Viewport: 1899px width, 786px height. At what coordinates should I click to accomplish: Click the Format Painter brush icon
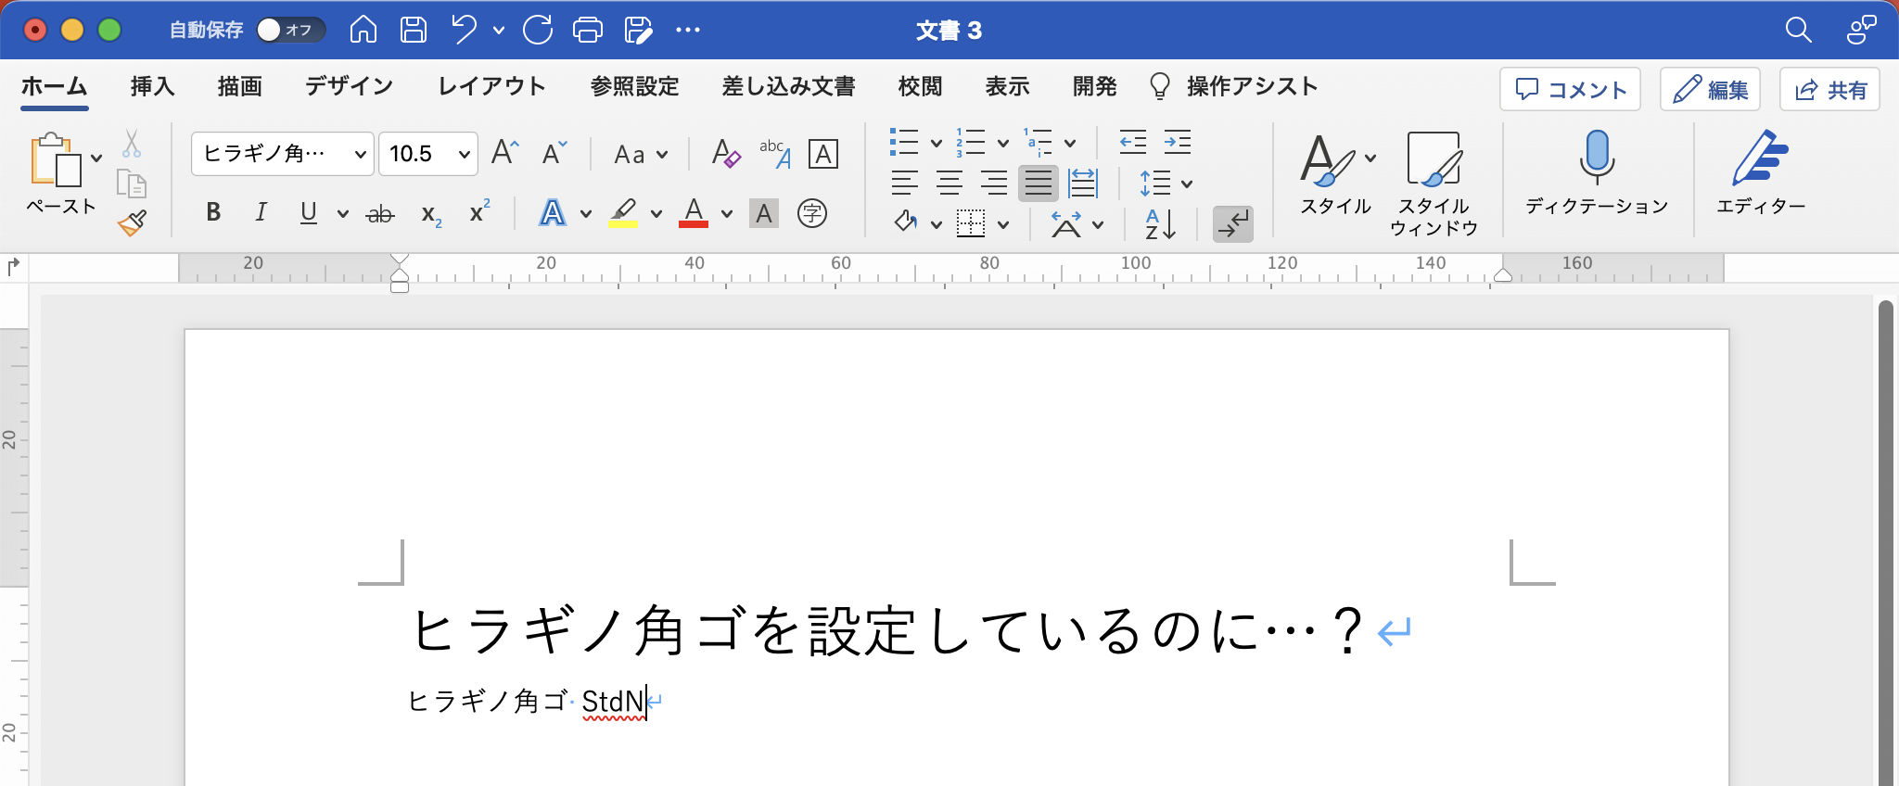coord(133,222)
